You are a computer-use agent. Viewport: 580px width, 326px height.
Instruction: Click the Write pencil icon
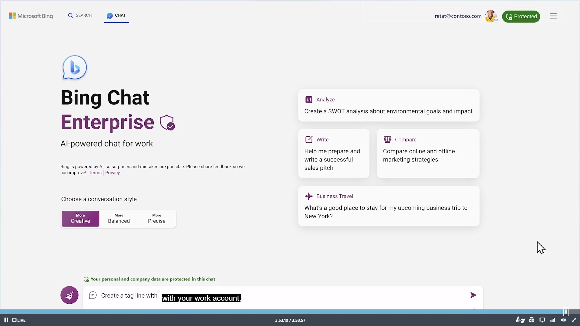pyautogui.click(x=308, y=139)
